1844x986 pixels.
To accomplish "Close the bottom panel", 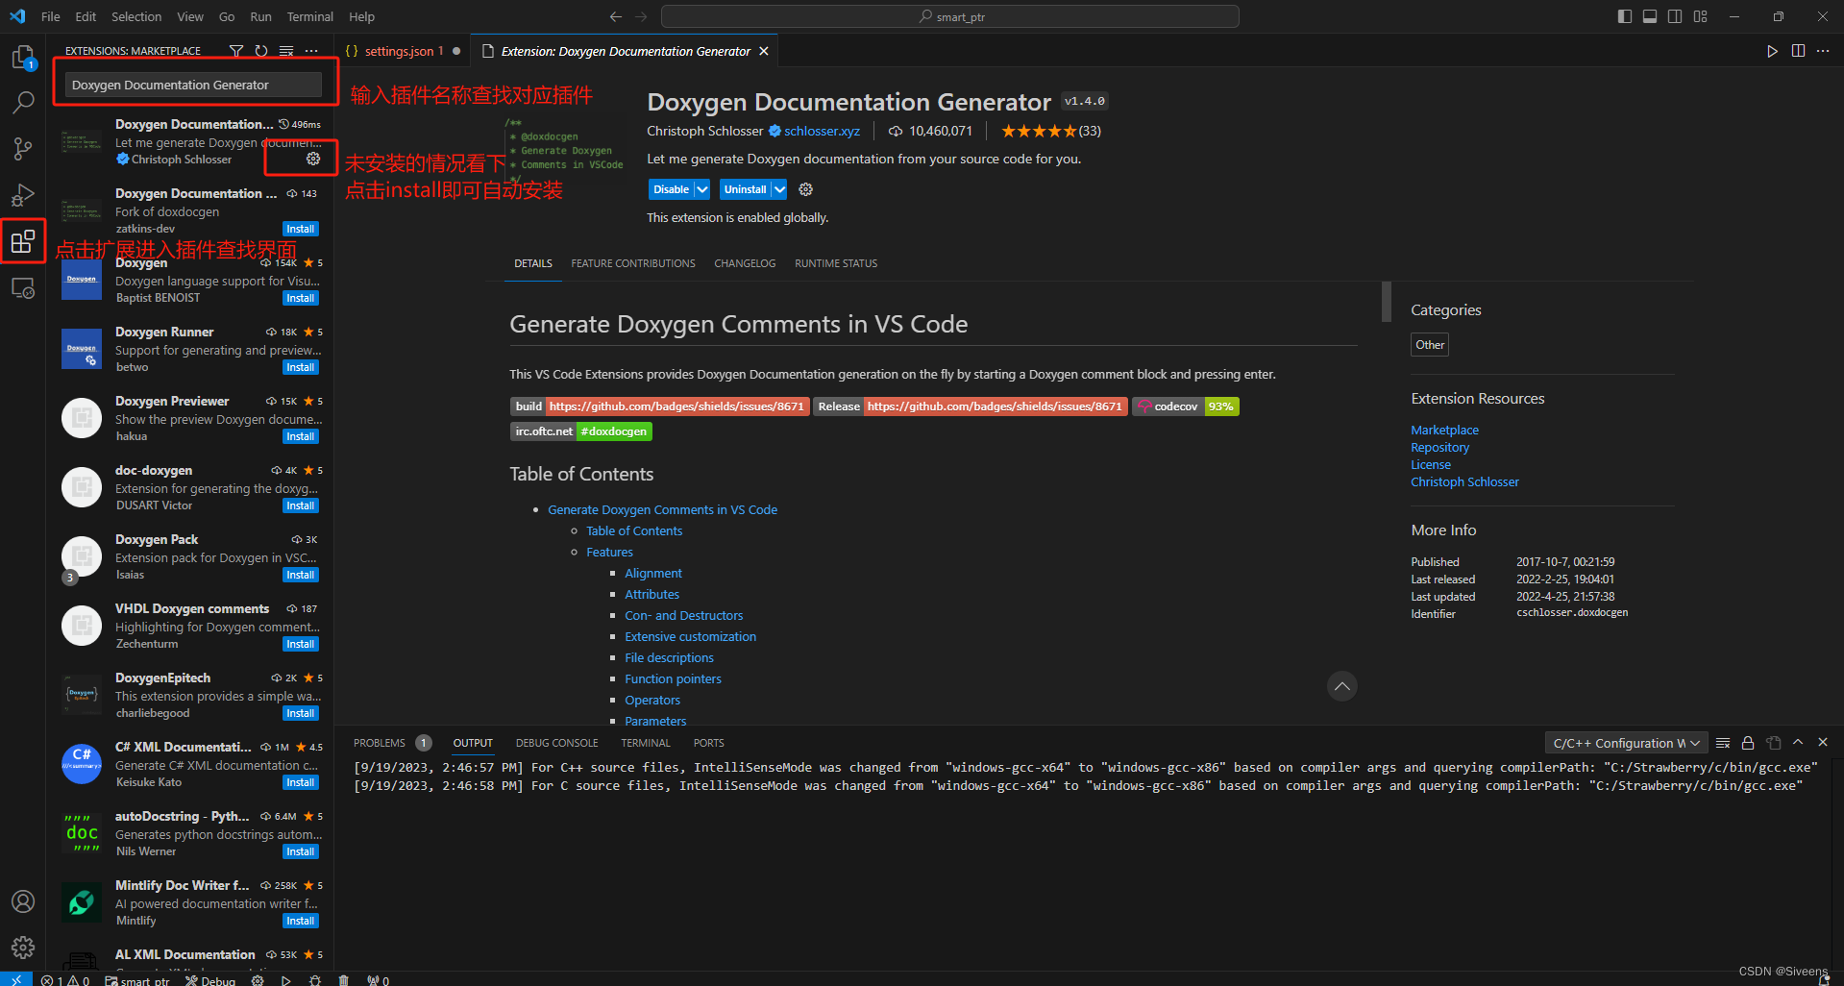I will click(x=1823, y=743).
